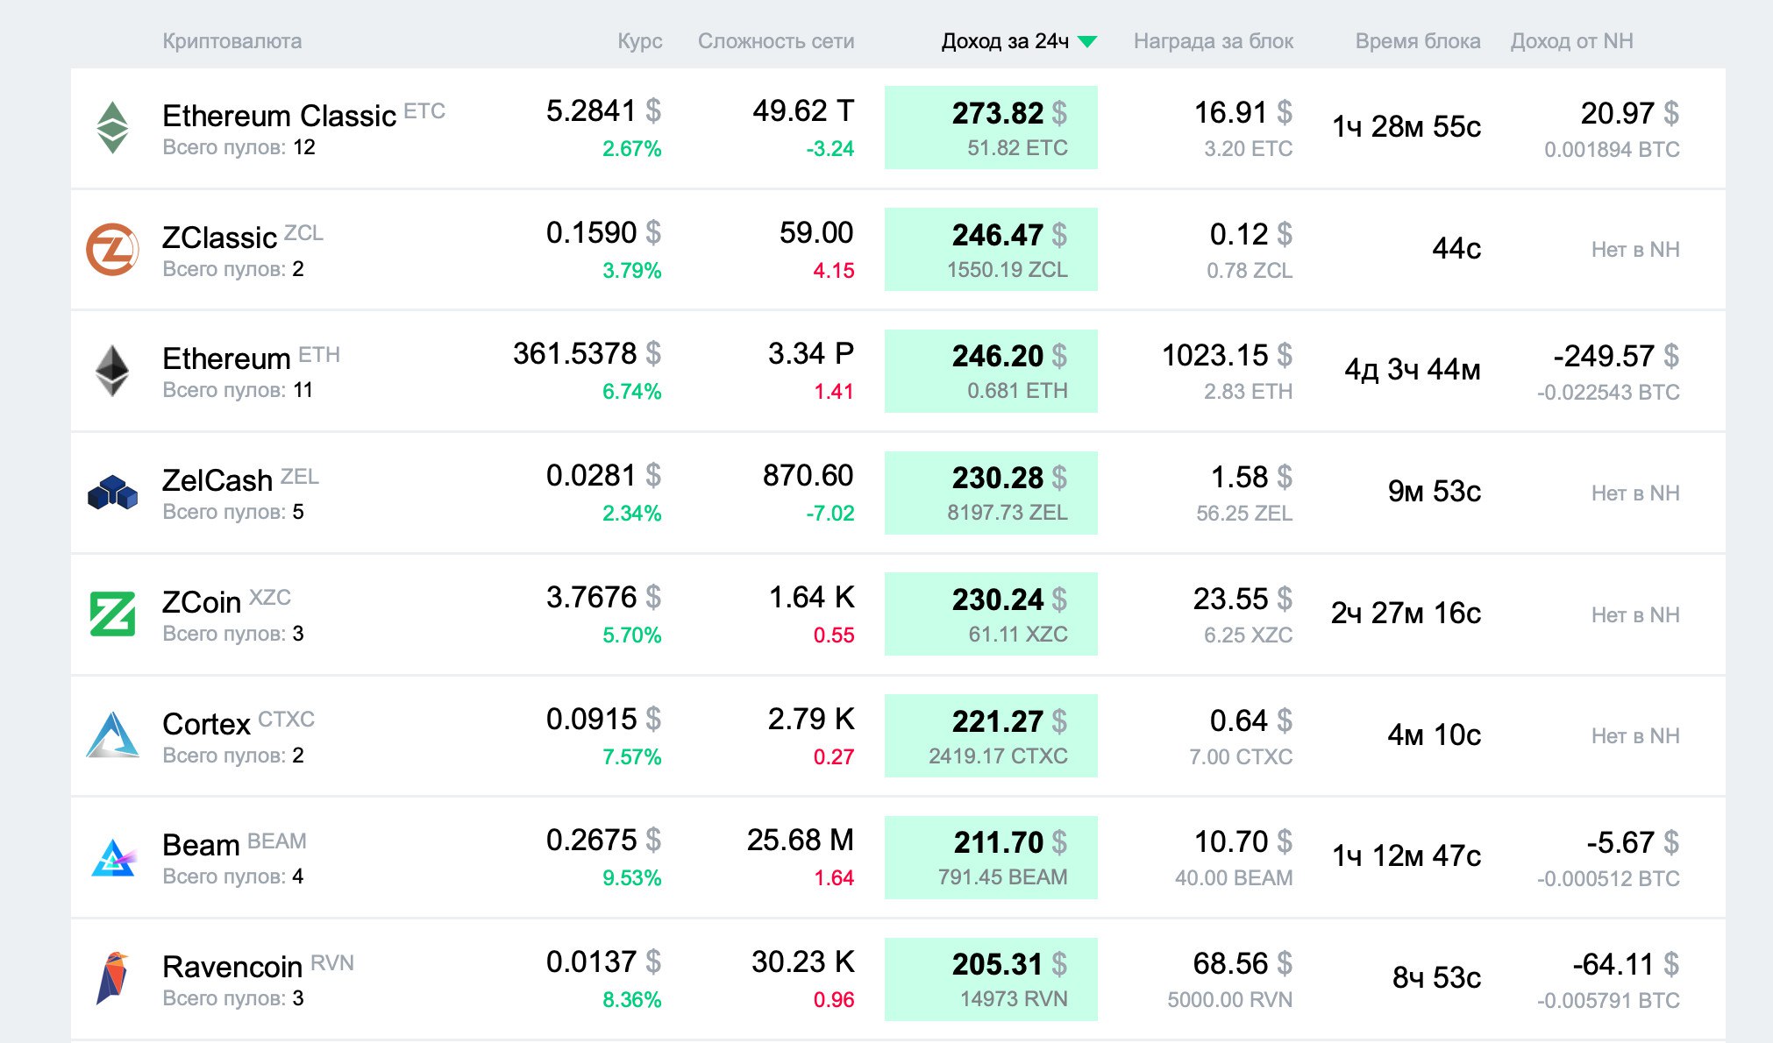Toggle sort arrow next to Доход за 24ч

coord(1087,41)
